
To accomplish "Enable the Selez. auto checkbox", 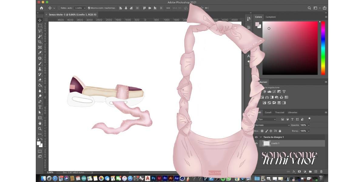I will click(59, 8).
